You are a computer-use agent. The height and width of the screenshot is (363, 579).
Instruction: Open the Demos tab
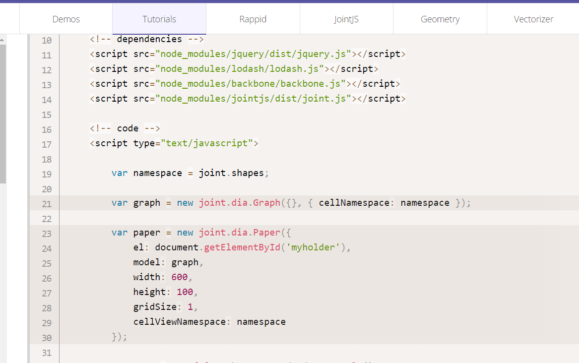[x=66, y=19]
